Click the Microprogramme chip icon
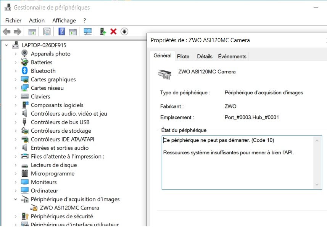327x227 pixels. pyautogui.click(x=24, y=173)
